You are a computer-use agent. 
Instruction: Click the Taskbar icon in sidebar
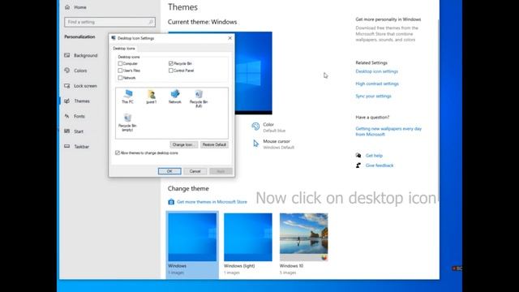coord(67,146)
